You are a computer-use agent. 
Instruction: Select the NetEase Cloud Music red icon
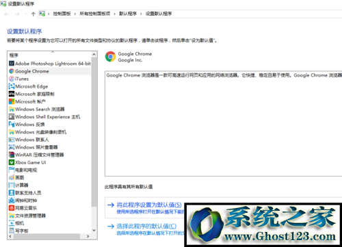click(x=12, y=208)
